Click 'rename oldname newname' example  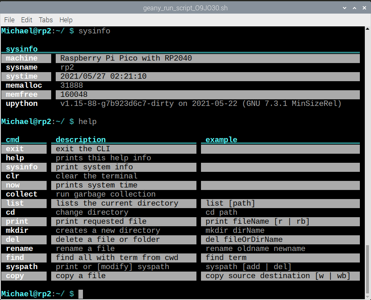[255, 248]
